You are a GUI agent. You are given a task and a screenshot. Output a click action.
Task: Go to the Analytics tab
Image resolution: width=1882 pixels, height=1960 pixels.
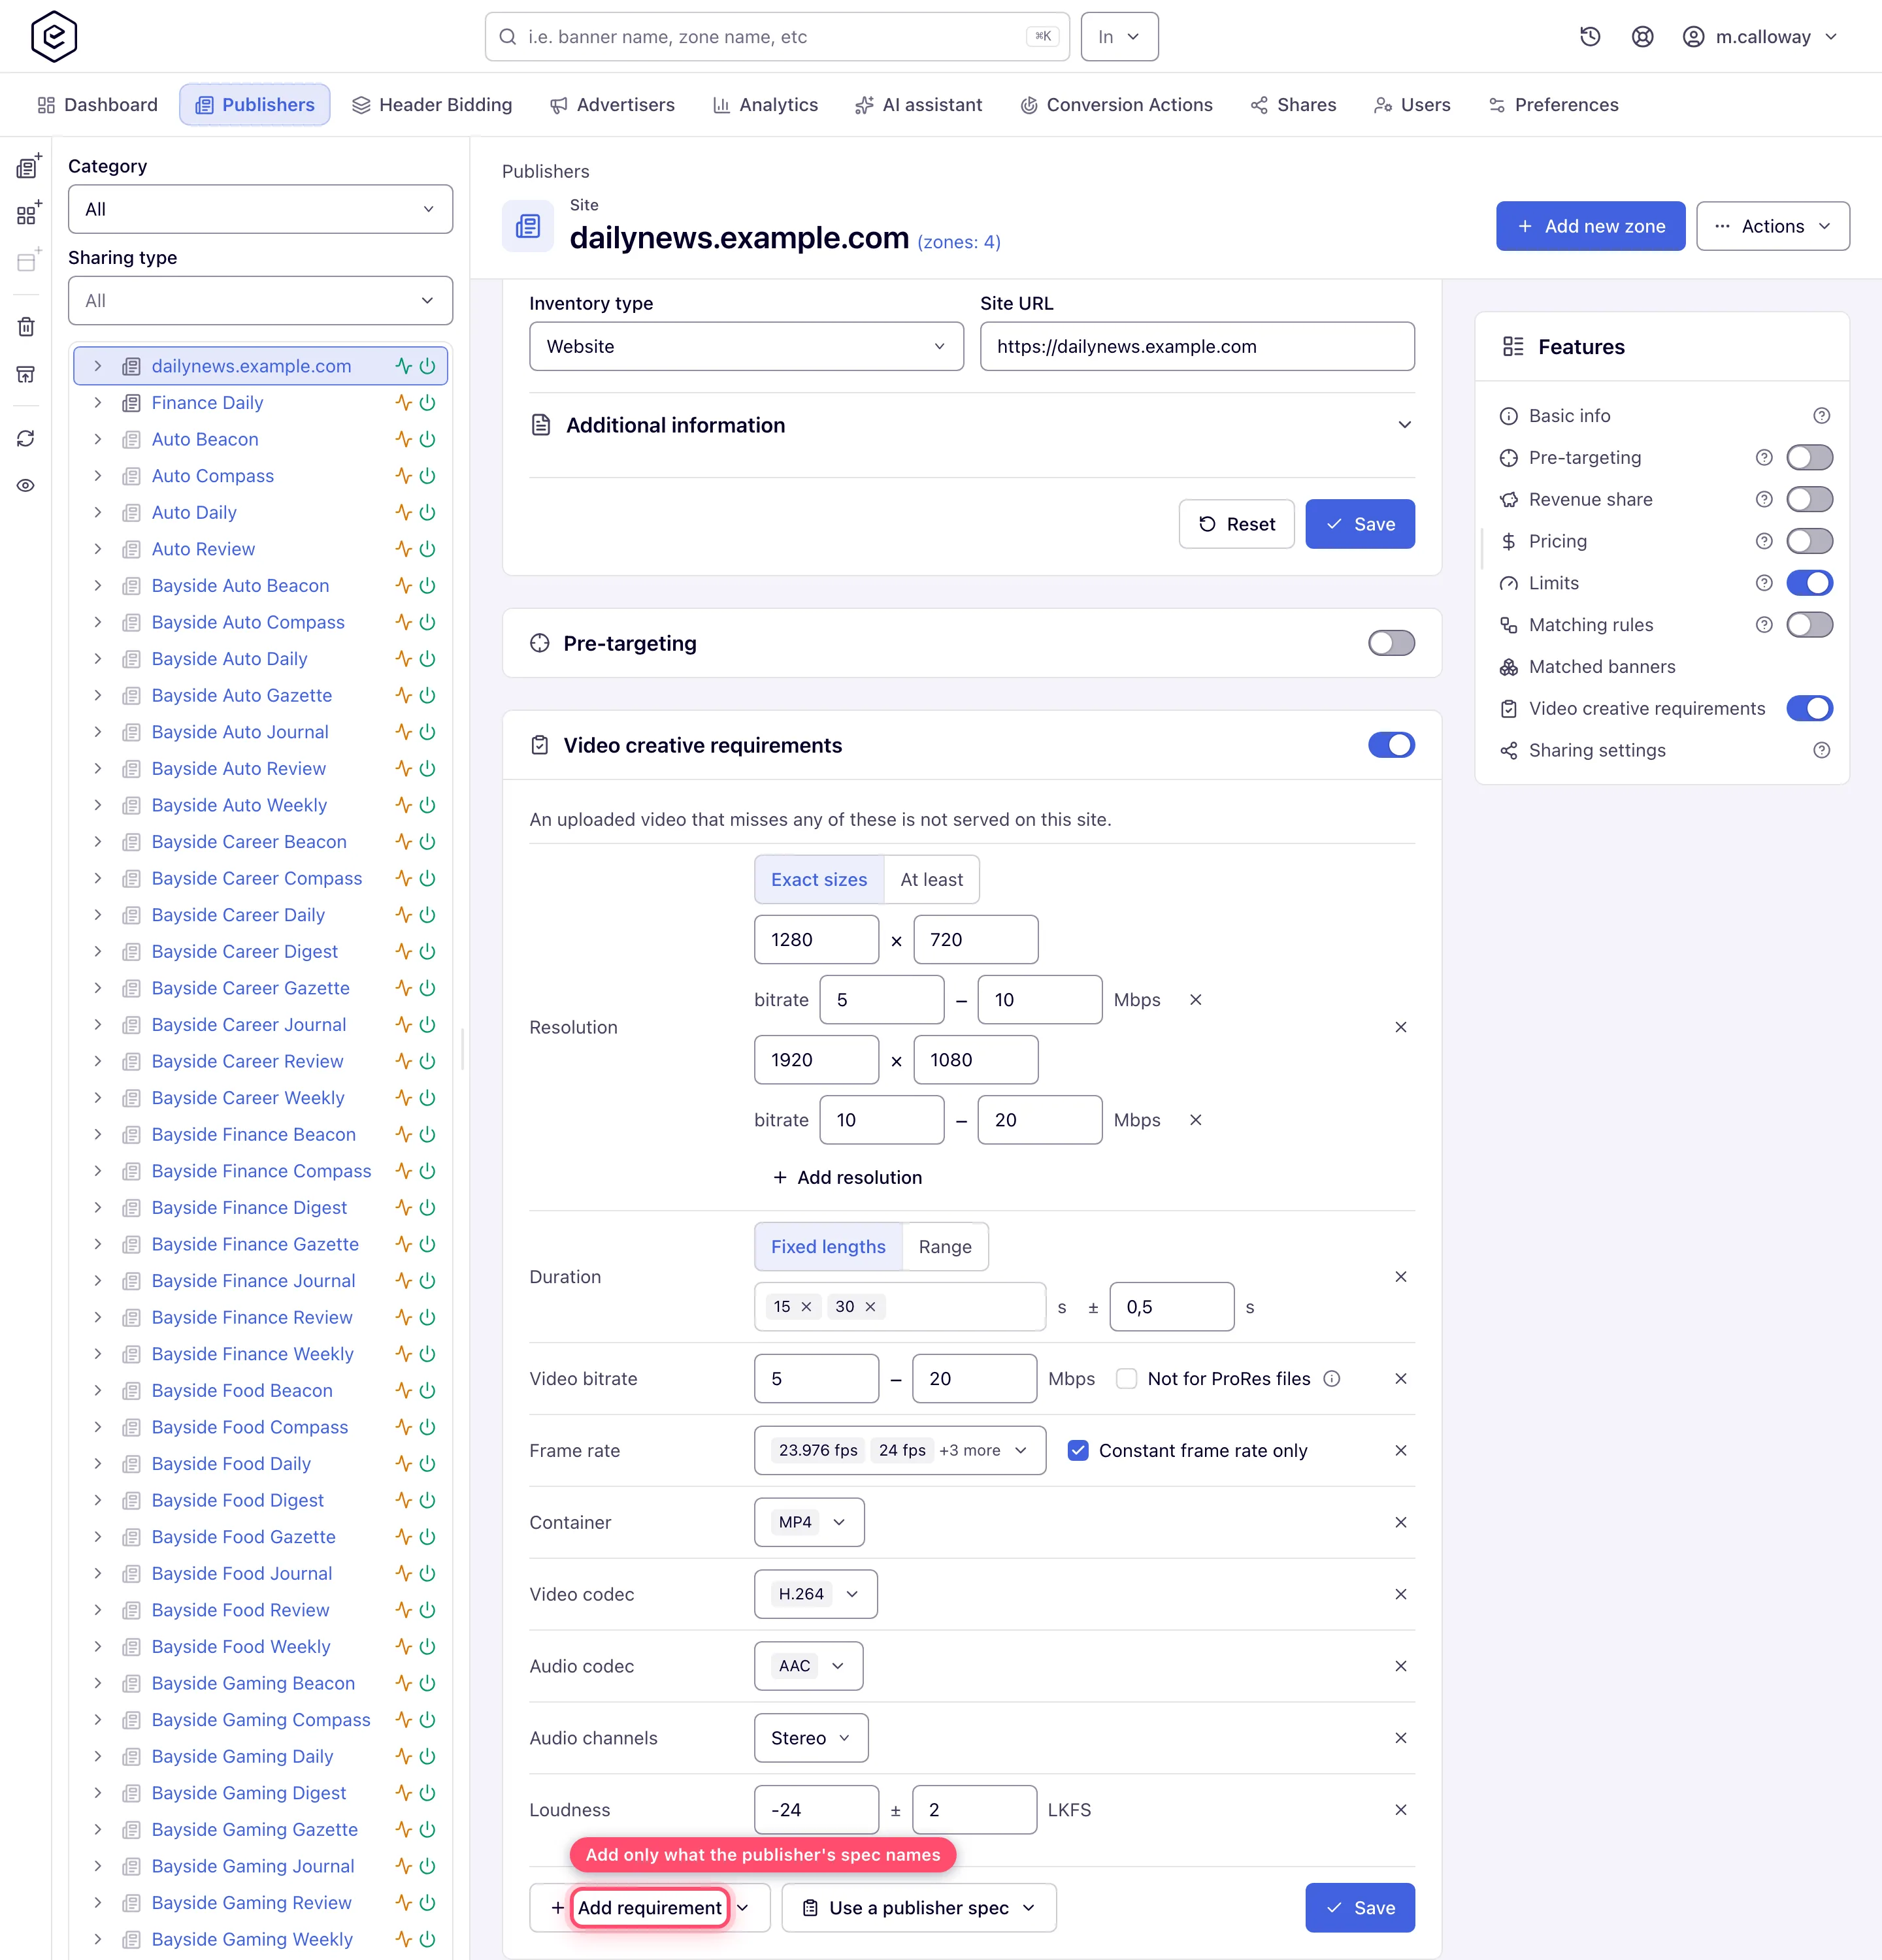pyautogui.click(x=765, y=105)
